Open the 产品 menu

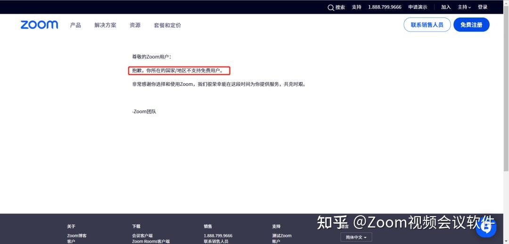[75, 25]
